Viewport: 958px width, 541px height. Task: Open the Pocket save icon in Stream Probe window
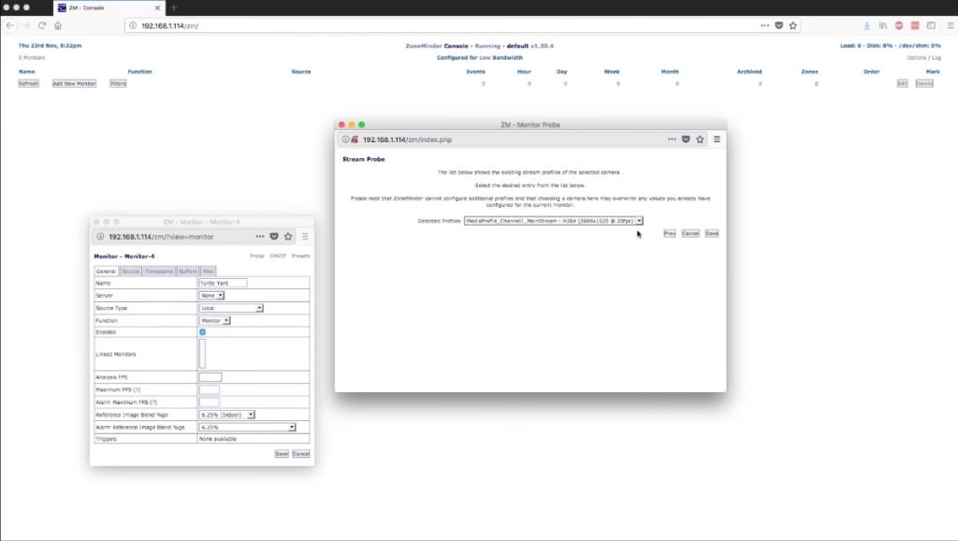coord(686,139)
